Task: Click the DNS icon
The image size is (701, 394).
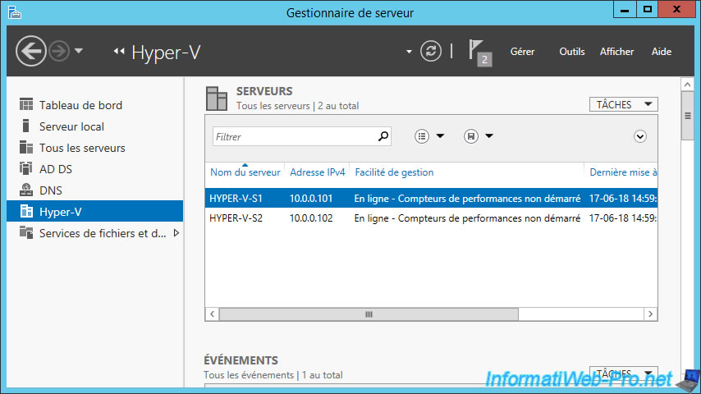Action: tap(26, 190)
